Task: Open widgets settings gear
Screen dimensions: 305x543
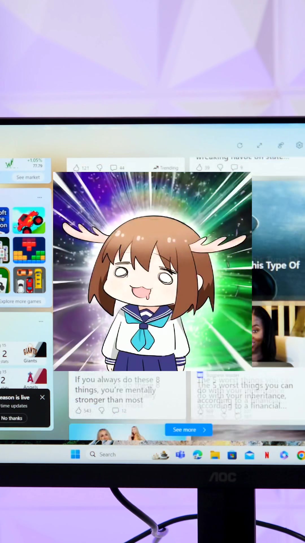Action: (299, 145)
